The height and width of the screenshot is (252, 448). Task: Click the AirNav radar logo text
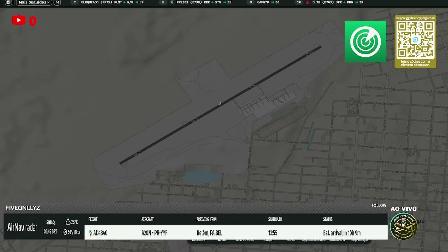pyautogui.click(x=22, y=227)
